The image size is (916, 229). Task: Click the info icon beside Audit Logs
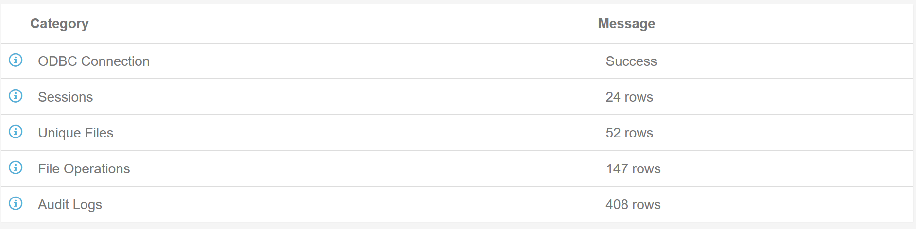click(16, 203)
